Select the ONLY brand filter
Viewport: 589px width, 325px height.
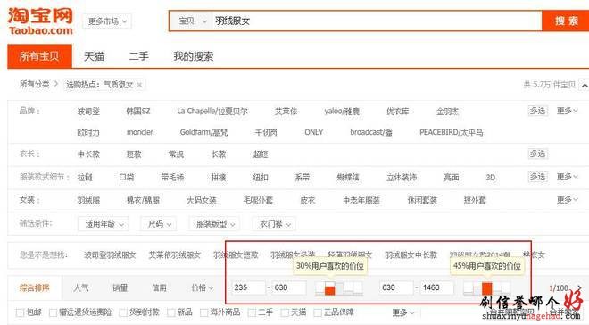click(313, 132)
